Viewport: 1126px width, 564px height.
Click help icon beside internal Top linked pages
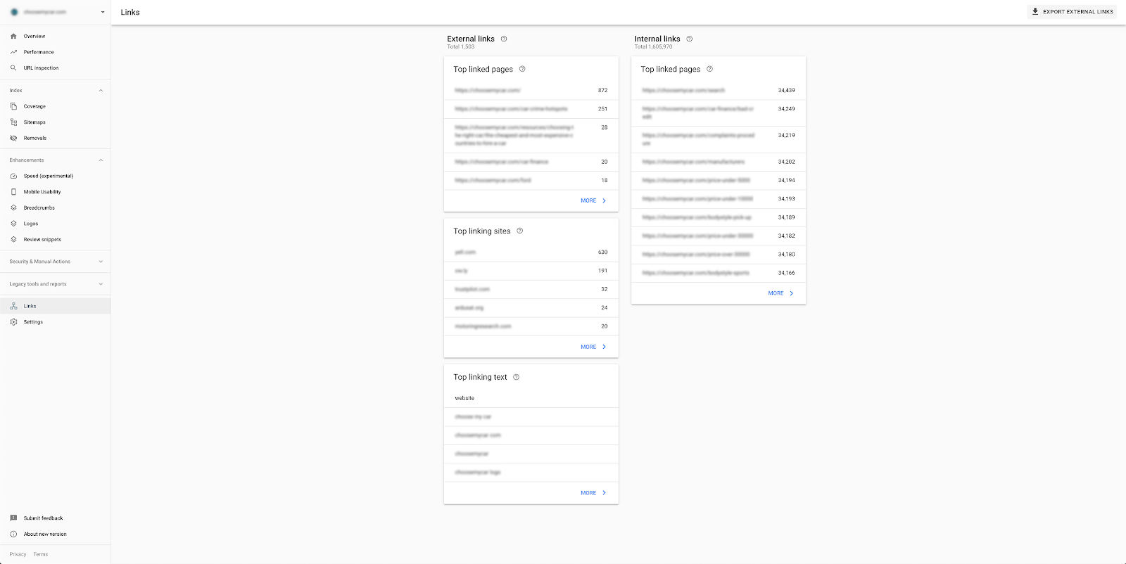[709, 69]
